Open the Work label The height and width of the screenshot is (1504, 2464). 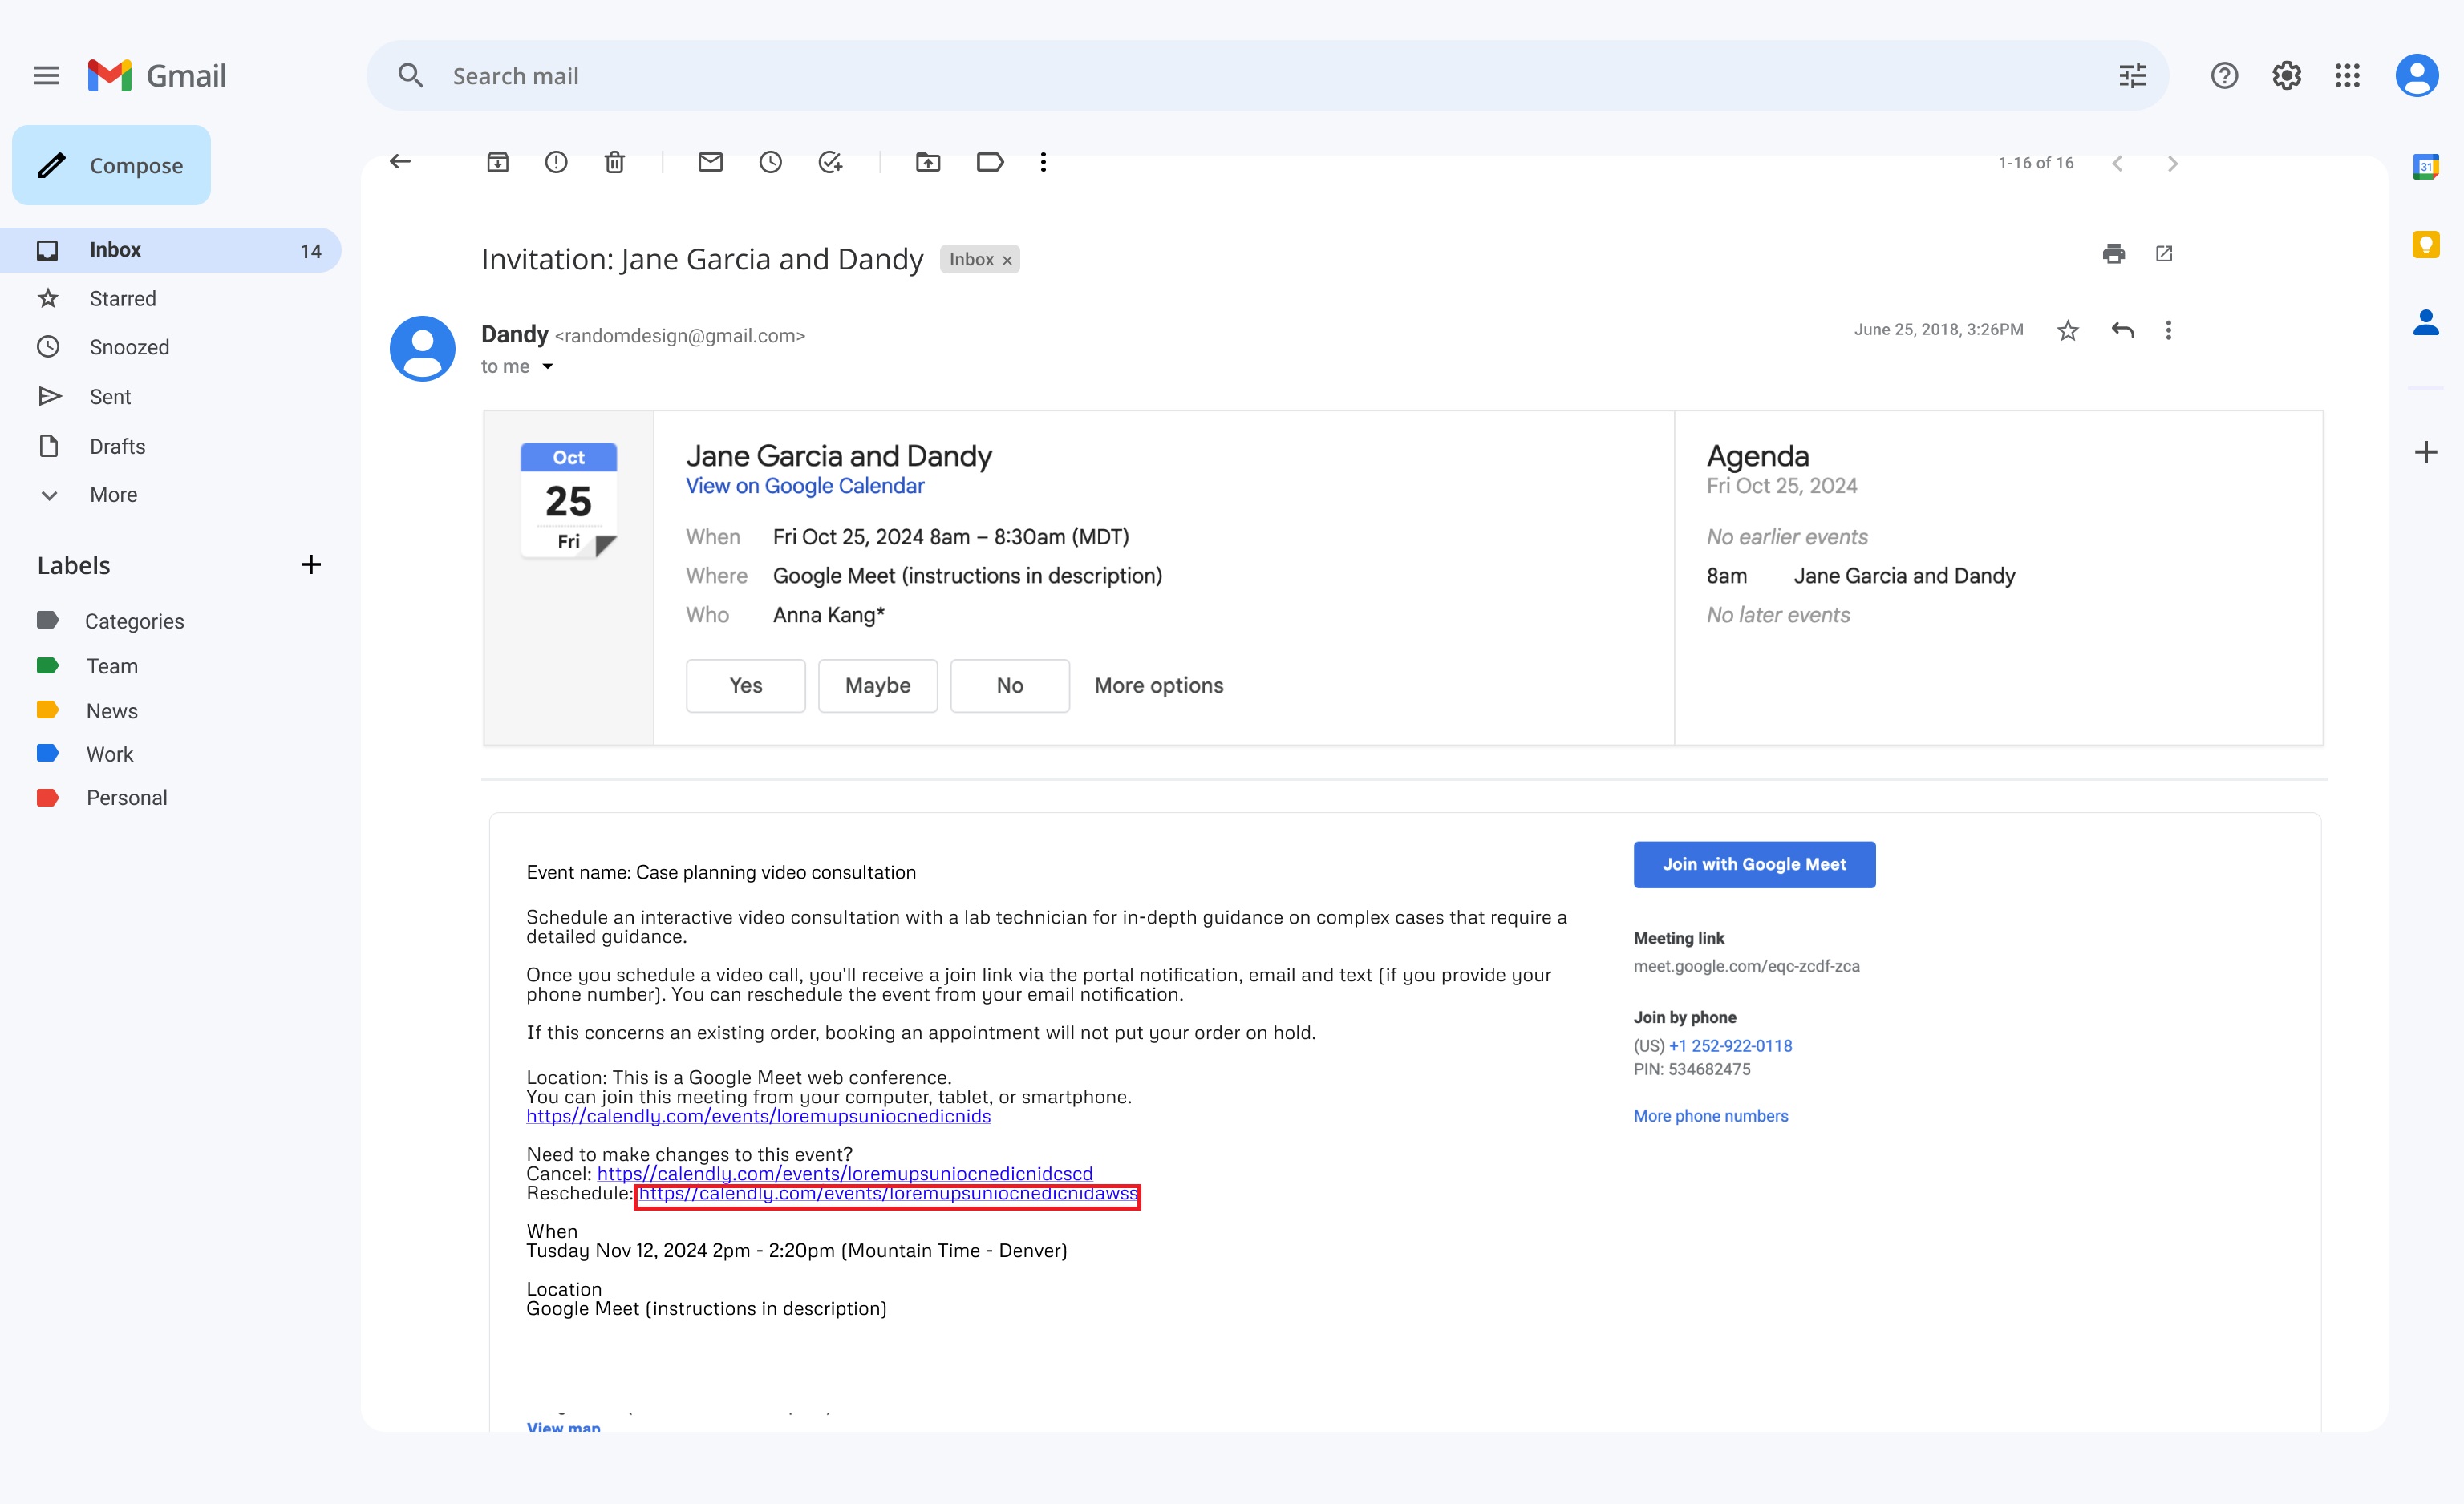[109, 754]
